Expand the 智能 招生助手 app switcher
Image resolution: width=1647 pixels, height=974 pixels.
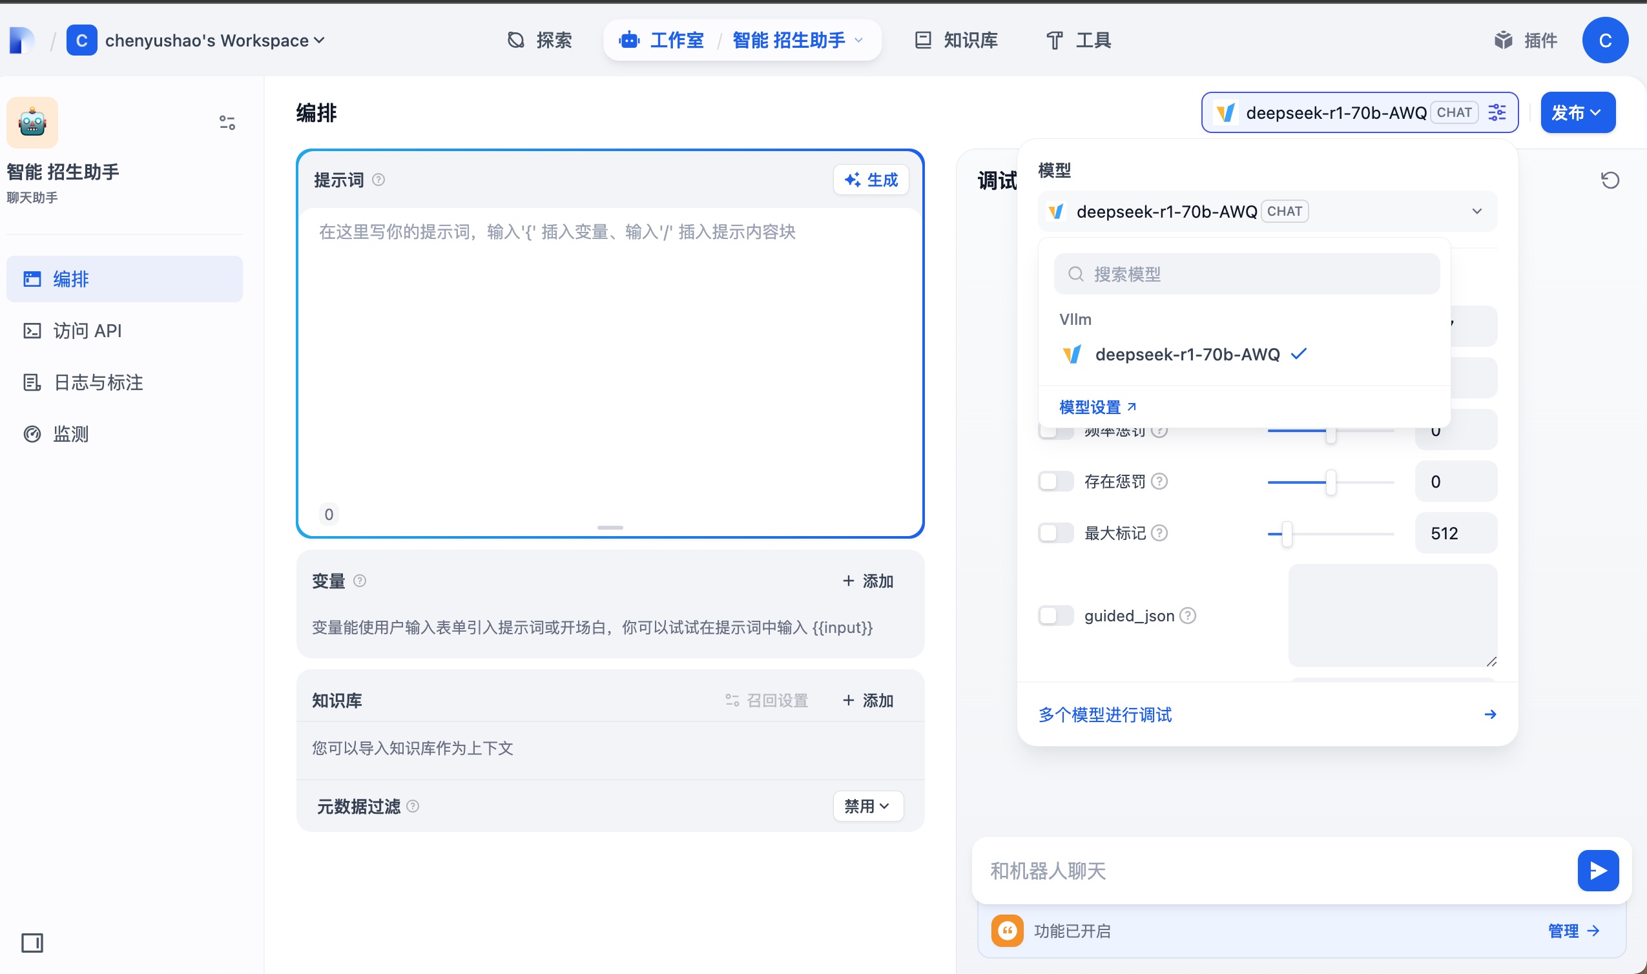[798, 40]
